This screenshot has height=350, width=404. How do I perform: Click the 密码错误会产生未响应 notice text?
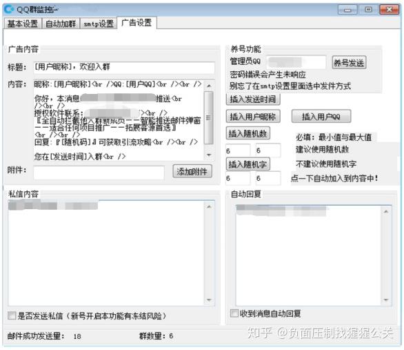point(267,75)
